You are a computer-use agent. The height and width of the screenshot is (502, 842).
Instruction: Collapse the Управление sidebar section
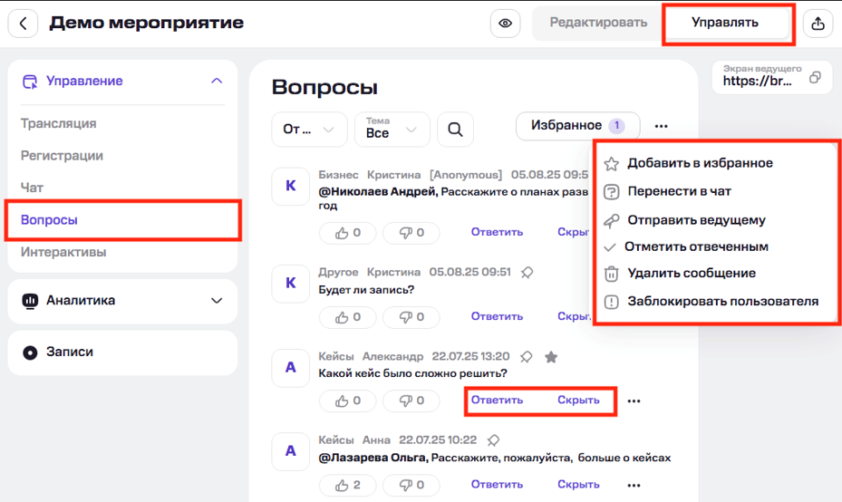216,82
